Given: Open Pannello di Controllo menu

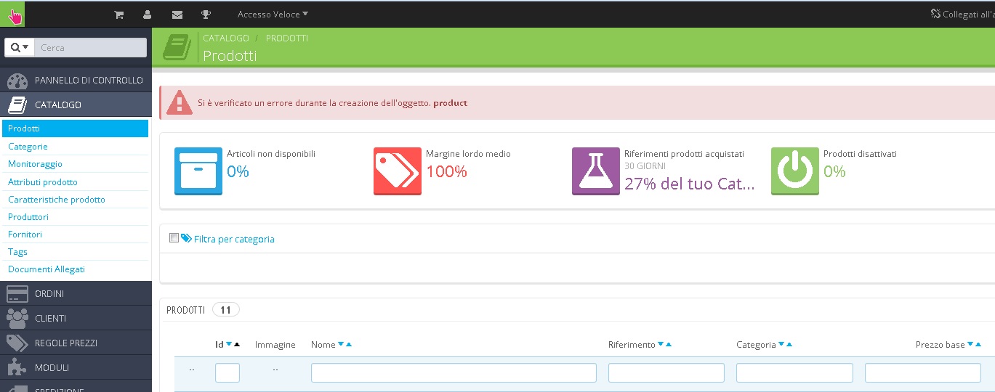Looking at the screenshot, I should (76, 80).
